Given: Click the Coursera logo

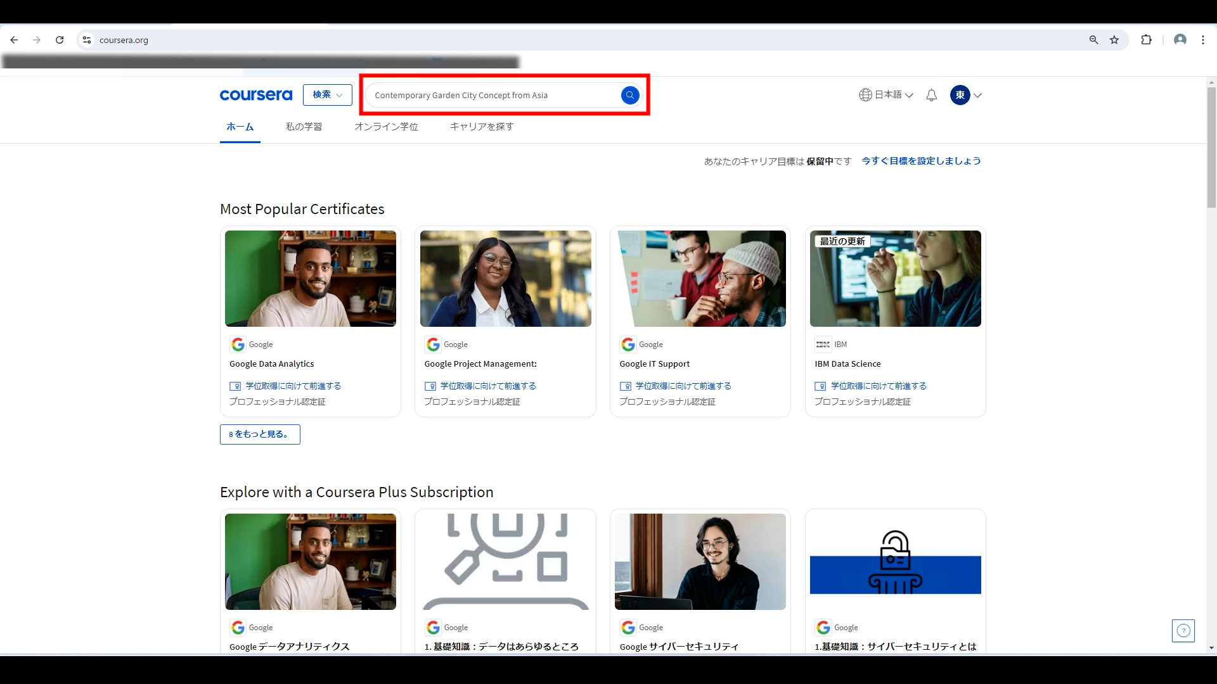Looking at the screenshot, I should coord(256,95).
